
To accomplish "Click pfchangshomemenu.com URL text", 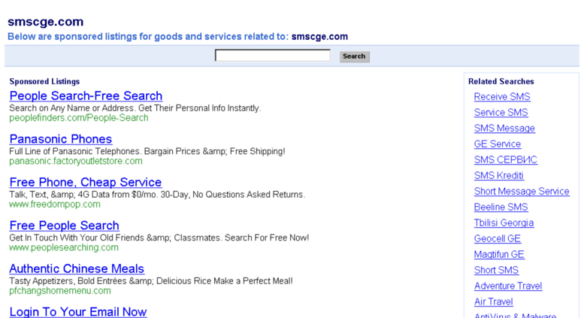I will 60,290.
